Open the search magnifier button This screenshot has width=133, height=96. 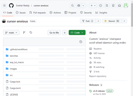pos(72,6)
